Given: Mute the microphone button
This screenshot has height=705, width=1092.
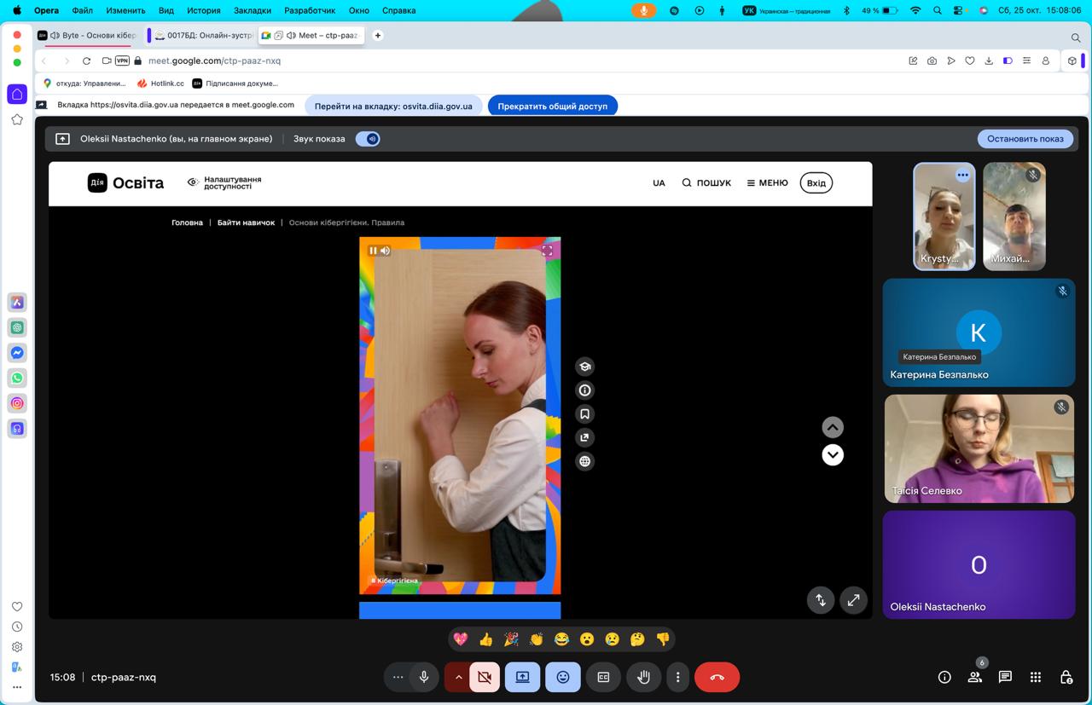Looking at the screenshot, I should [424, 677].
